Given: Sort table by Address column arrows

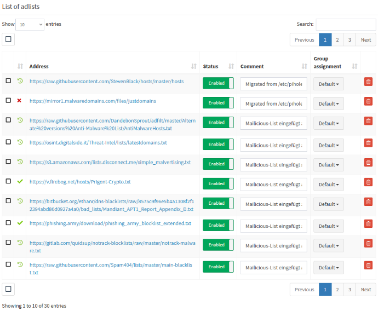Looking at the screenshot, I should (193, 66).
